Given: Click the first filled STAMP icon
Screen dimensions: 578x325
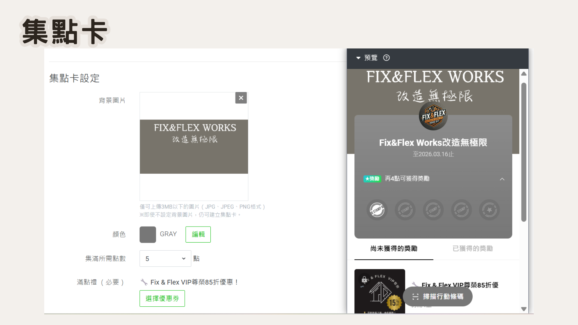Looking at the screenshot, I should (377, 210).
